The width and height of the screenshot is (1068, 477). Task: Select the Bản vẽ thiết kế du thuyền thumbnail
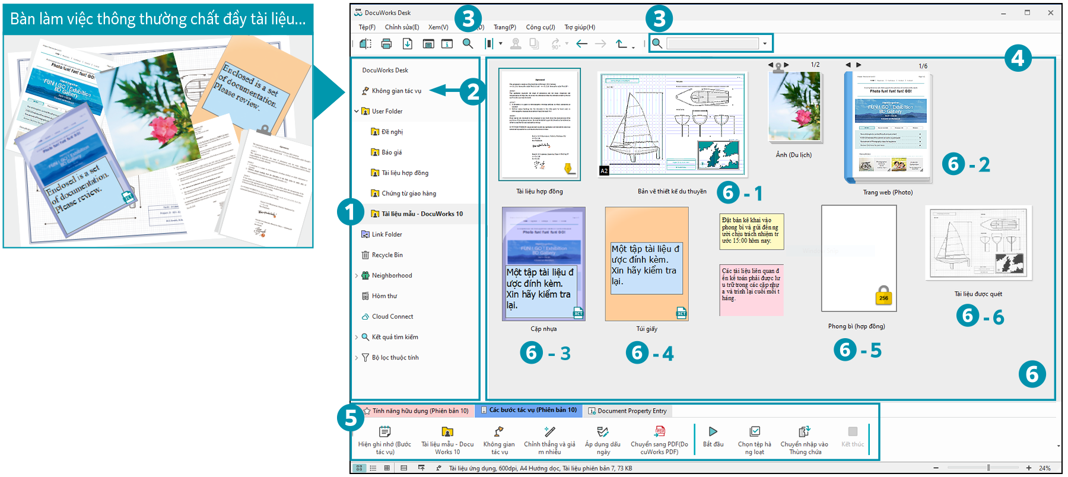(672, 125)
